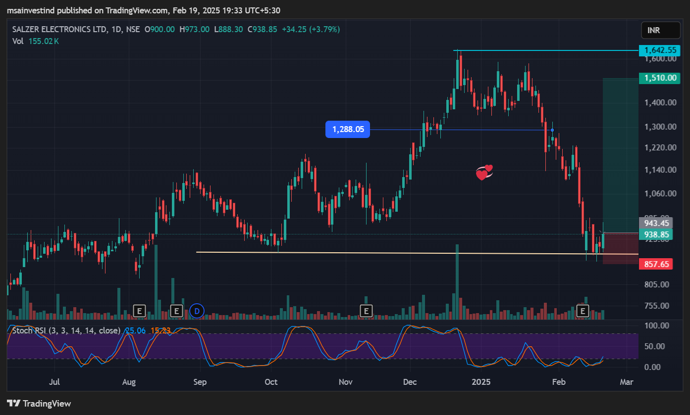Click the Feb label on time axis
690x415 pixels.
click(x=559, y=382)
